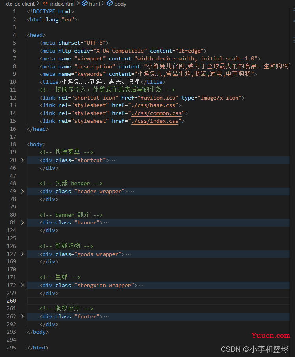
Task: Click the closing </body> tag
Action: pos(38,332)
